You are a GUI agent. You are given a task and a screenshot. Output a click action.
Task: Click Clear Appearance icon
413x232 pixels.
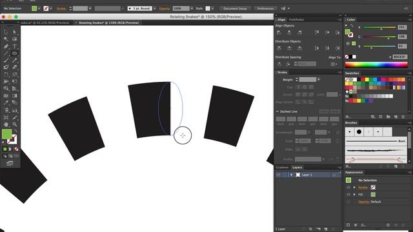pos(388,225)
